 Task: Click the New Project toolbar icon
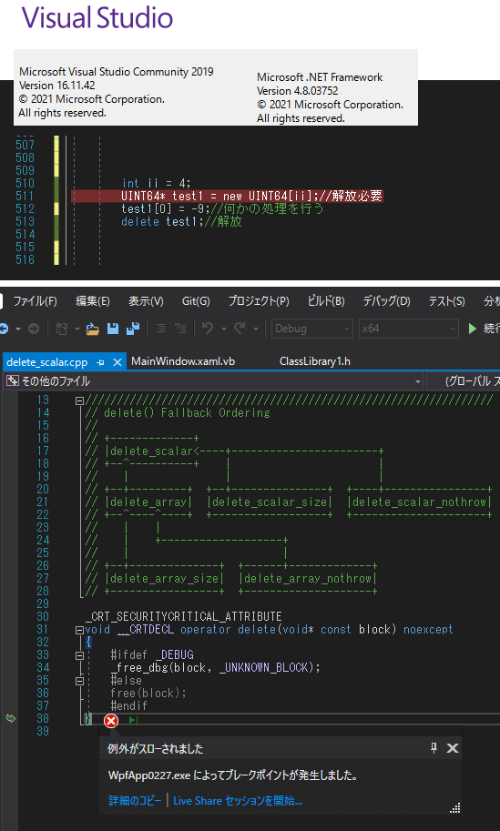tap(62, 329)
